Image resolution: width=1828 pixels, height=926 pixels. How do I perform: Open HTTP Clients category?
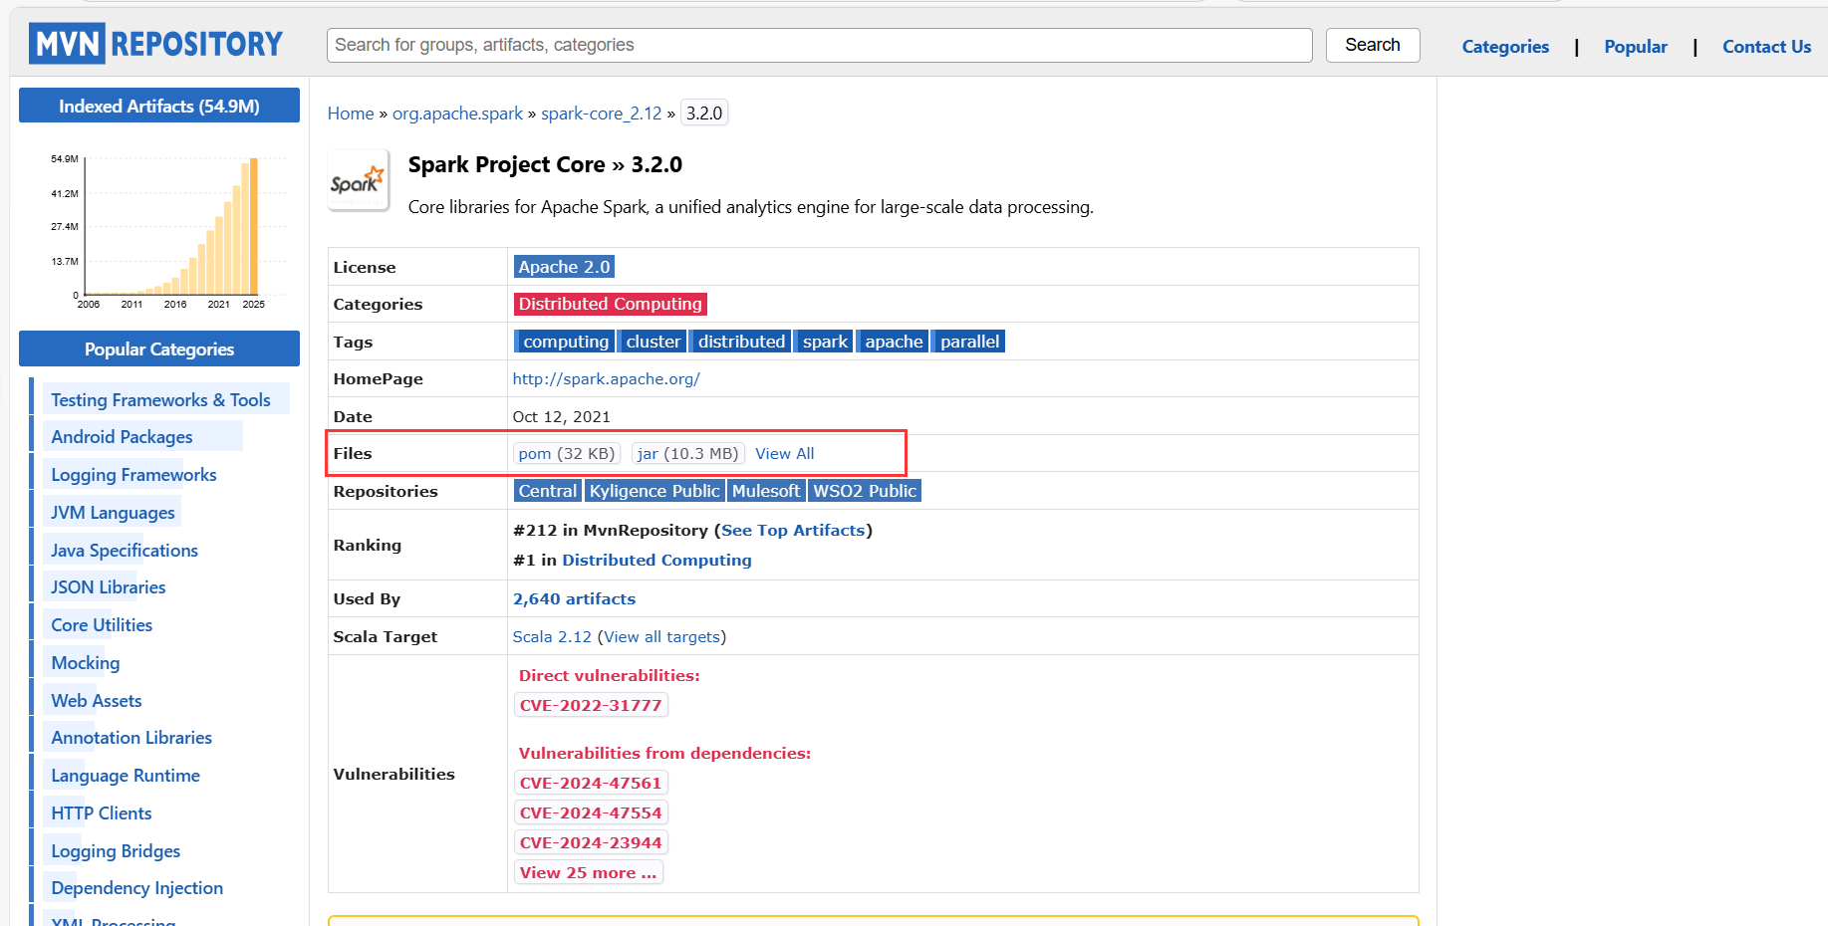click(102, 813)
